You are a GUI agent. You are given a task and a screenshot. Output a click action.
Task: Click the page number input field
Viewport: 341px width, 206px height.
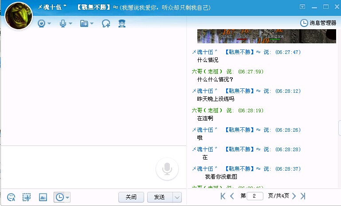[255, 196]
